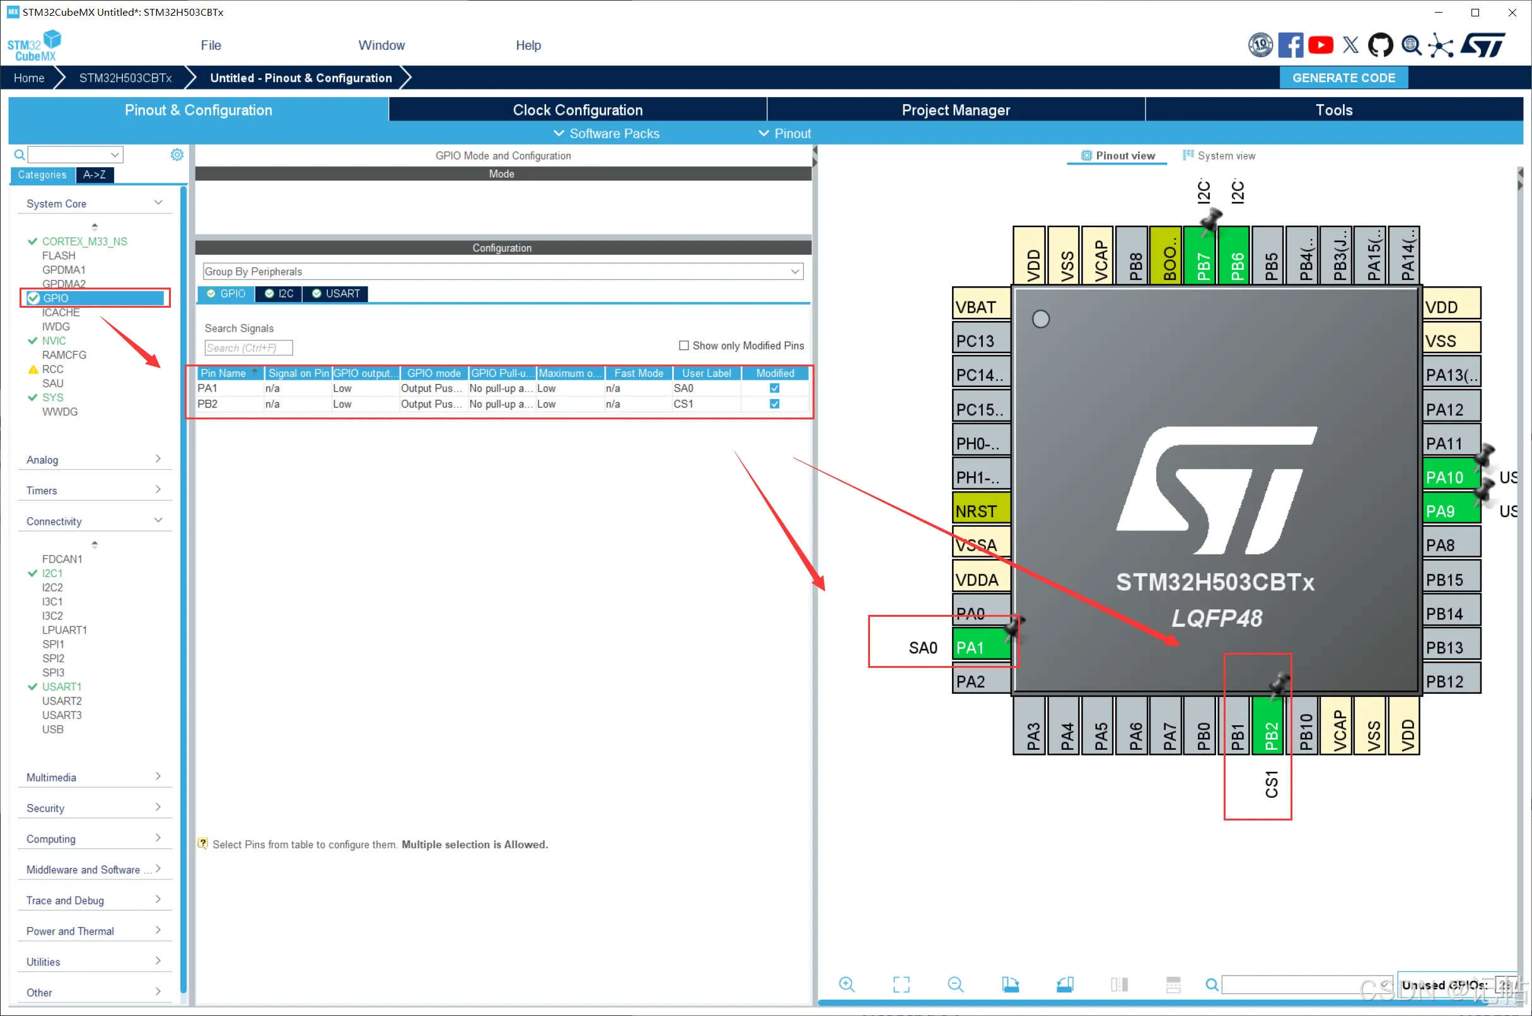1532x1016 pixels.
Task: Click the left panel vertical scrollbar
Action: (183, 590)
